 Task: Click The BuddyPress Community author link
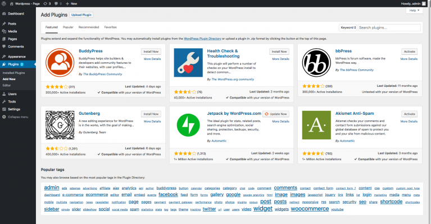pyautogui.click(x=102, y=74)
